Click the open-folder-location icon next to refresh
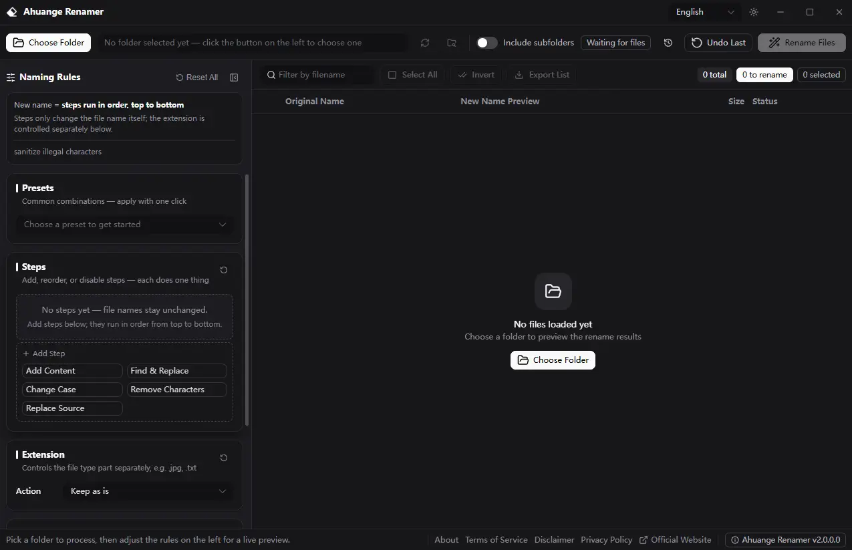Viewport: 852px width, 550px height. 452,43
